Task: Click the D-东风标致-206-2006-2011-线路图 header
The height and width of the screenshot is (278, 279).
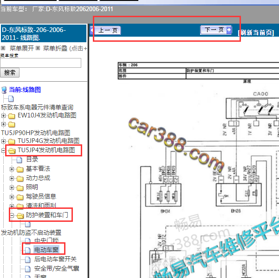Action: pos(44,33)
